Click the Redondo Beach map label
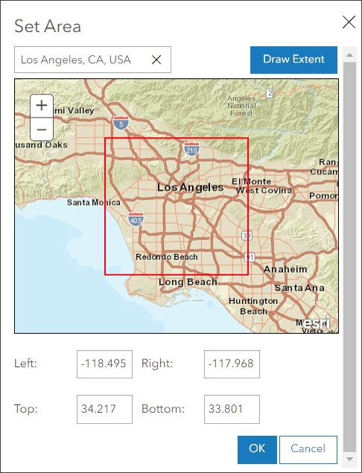The width and height of the screenshot is (362, 473). (x=167, y=257)
